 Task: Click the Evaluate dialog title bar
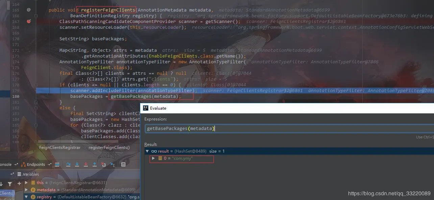287,108
